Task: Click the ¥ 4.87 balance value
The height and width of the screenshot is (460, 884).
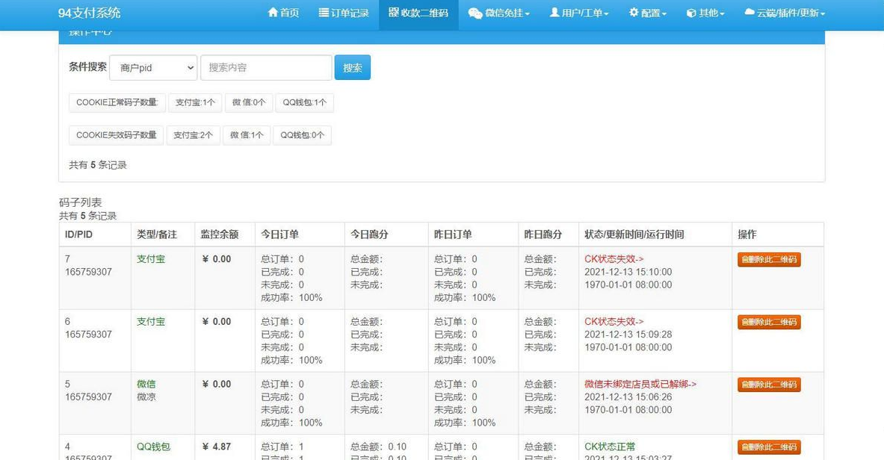Action: tap(217, 447)
